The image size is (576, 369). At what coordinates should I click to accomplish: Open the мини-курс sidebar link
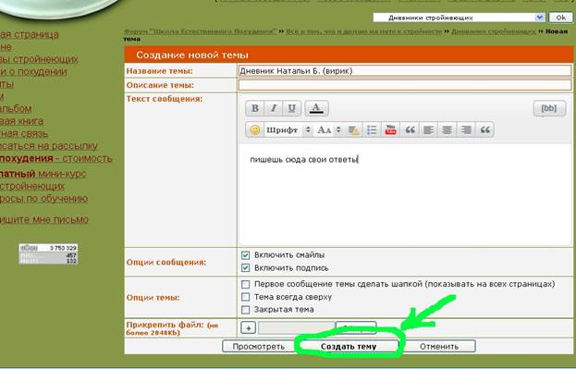(x=43, y=174)
